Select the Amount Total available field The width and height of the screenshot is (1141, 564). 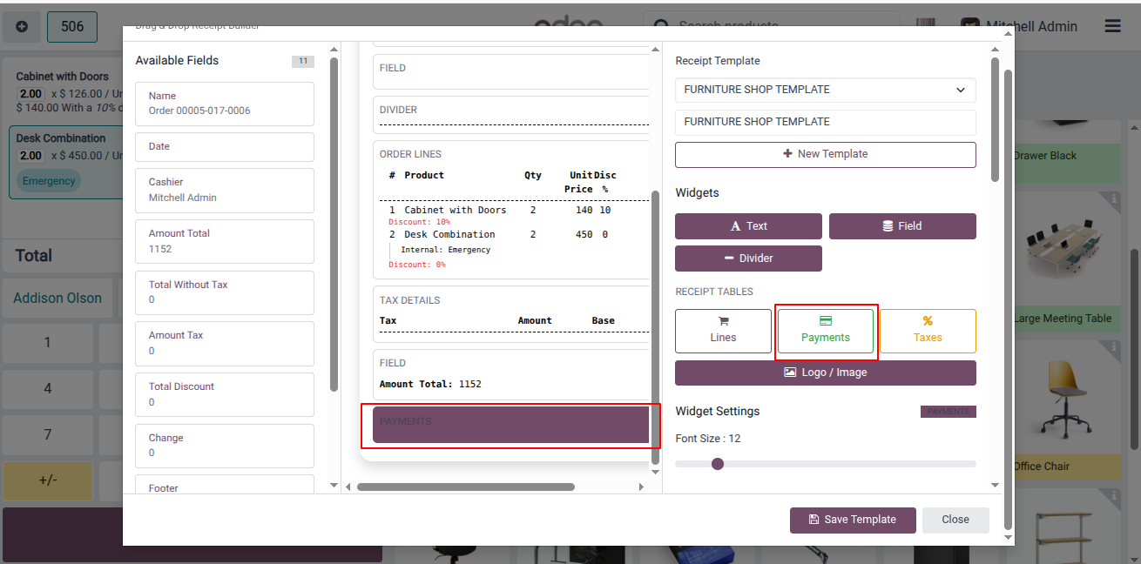[x=225, y=241]
